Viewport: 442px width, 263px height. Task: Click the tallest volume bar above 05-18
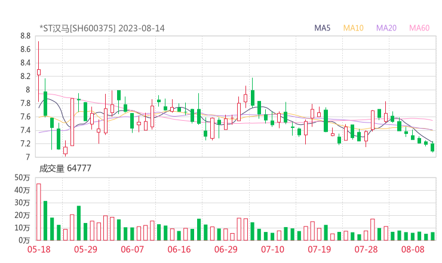pos(39,212)
